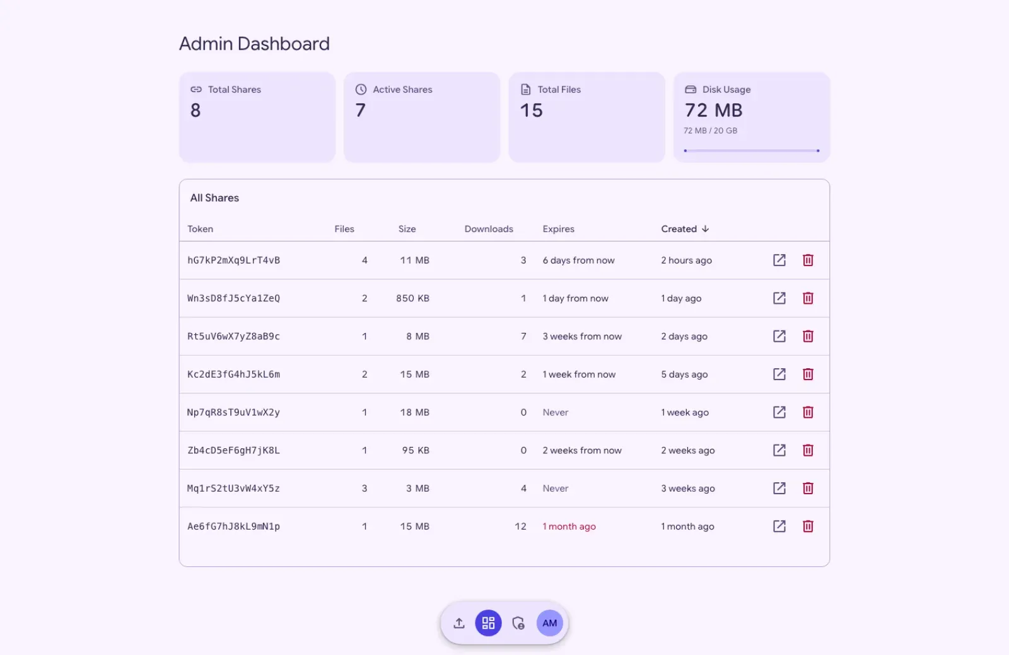
Task: Open share Wn3sD8fJ5cYa1ZeQ link
Action: [779, 298]
